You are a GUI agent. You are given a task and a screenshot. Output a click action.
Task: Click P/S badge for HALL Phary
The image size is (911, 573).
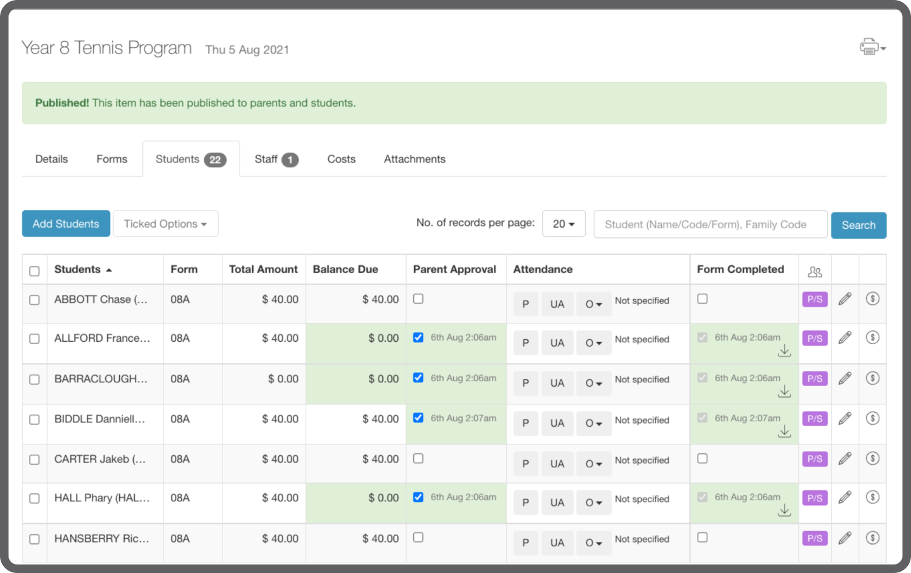pos(815,498)
